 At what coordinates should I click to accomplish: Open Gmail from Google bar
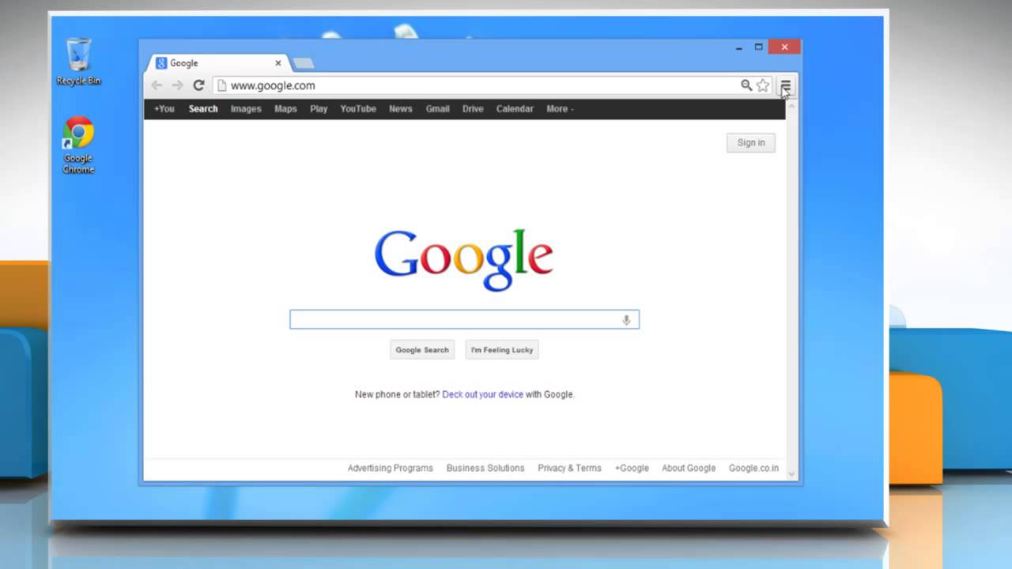[x=437, y=109]
